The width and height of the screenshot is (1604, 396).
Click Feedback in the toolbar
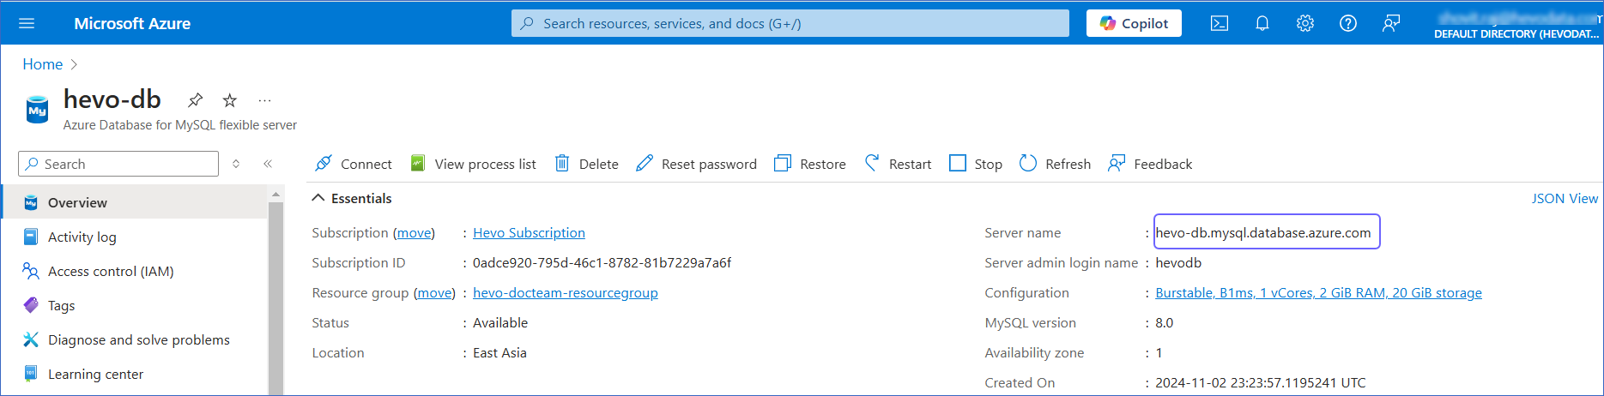tap(1150, 164)
